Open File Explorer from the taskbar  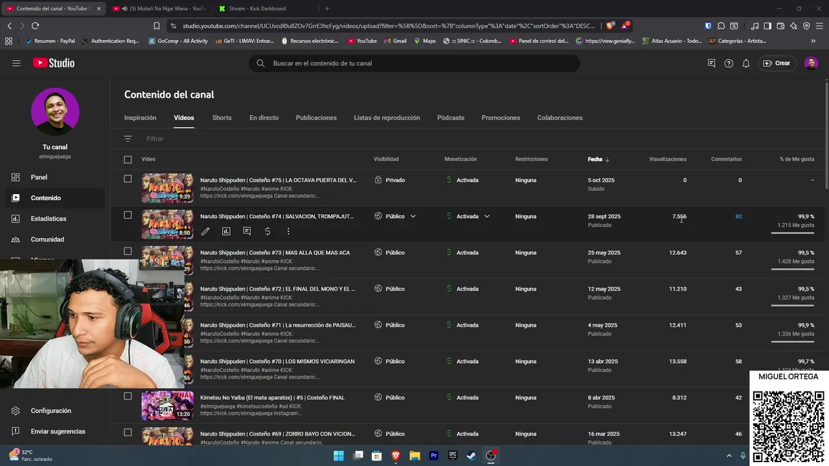click(414, 456)
